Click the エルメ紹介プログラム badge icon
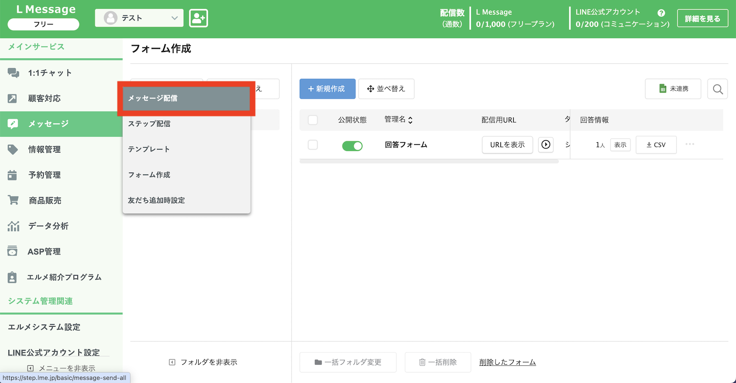Viewport: 736px width, 383px height. point(13,277)
